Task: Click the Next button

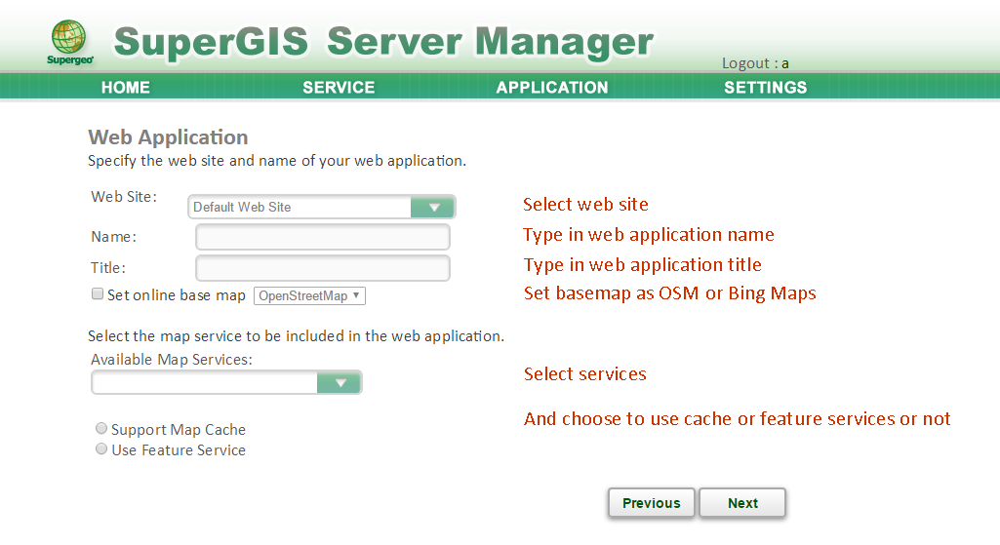Action: point(742,503)
